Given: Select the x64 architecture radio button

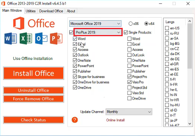Looking at the screenshot, I should [x=146, y=24].
